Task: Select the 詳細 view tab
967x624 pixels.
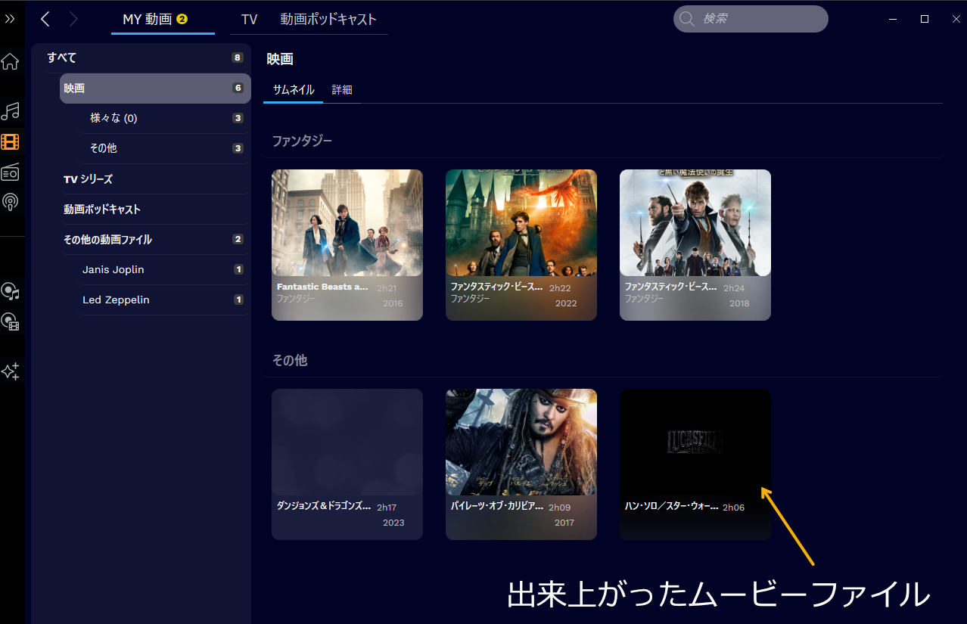Action: [342, 89]
